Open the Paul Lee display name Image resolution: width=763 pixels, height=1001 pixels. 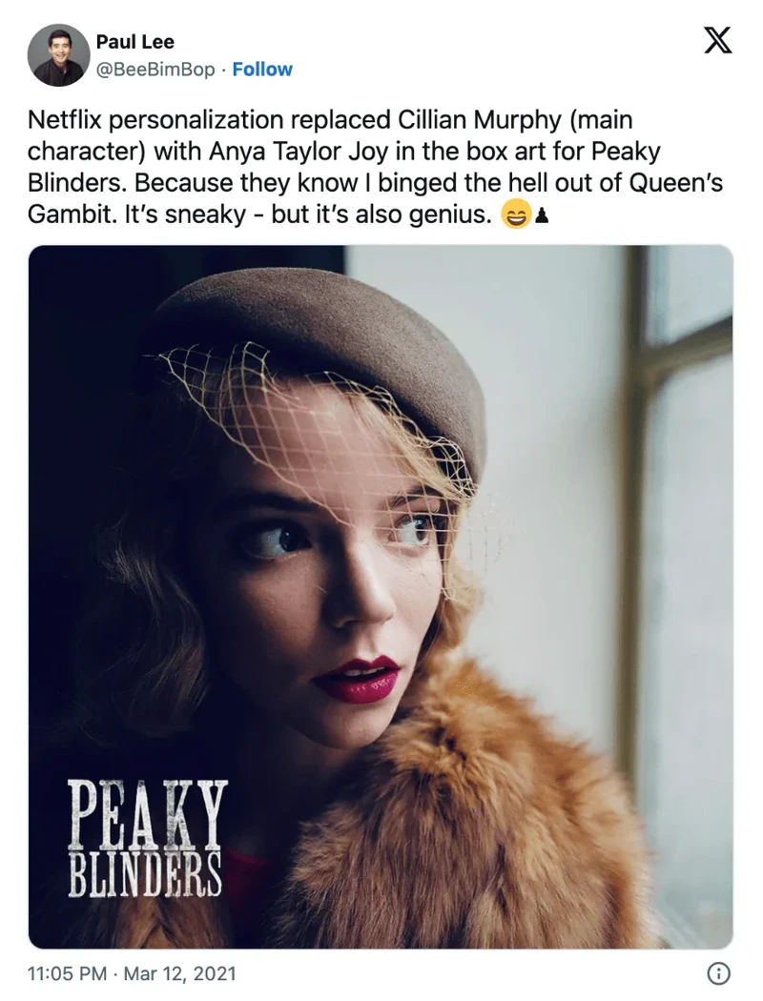134,42
